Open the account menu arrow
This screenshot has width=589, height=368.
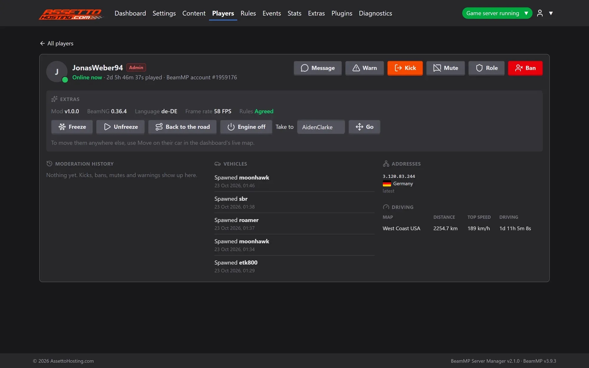(551, 13)
